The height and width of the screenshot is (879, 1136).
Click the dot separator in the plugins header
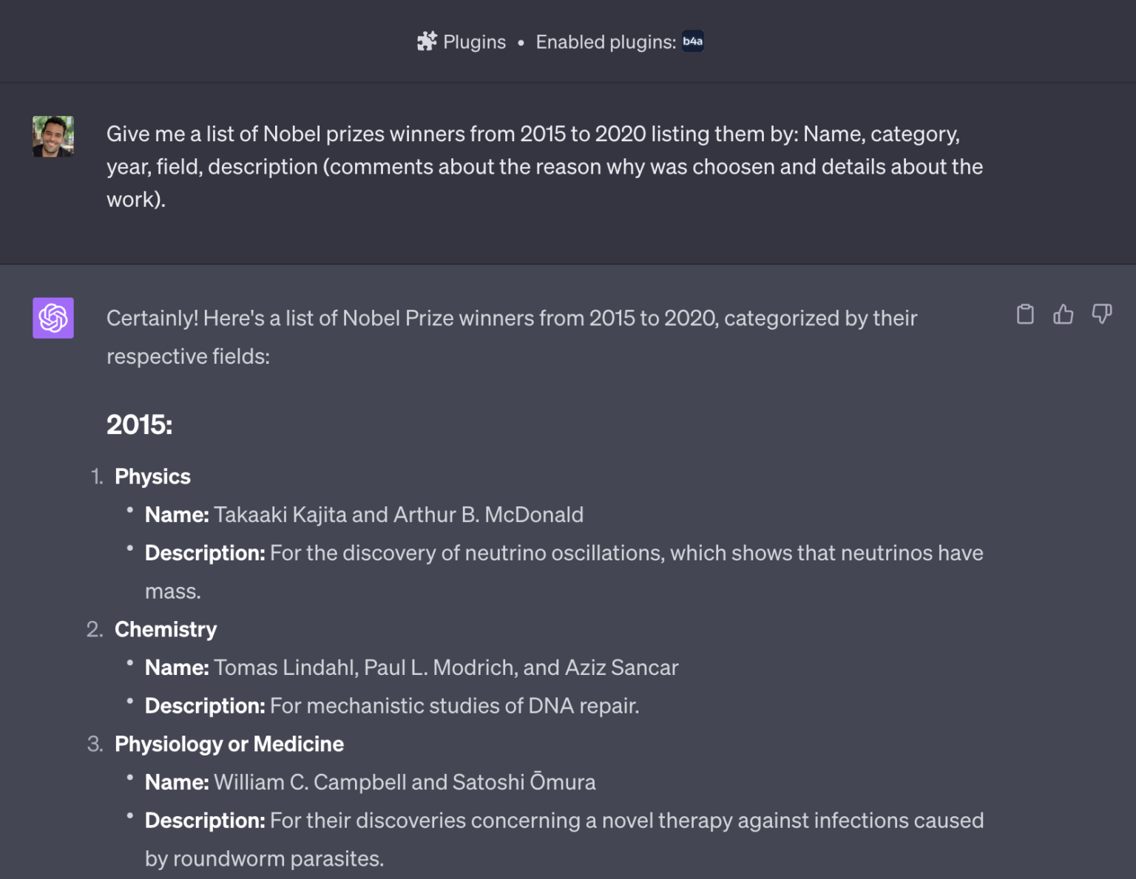pyautogui.click(x=521, y=42)
